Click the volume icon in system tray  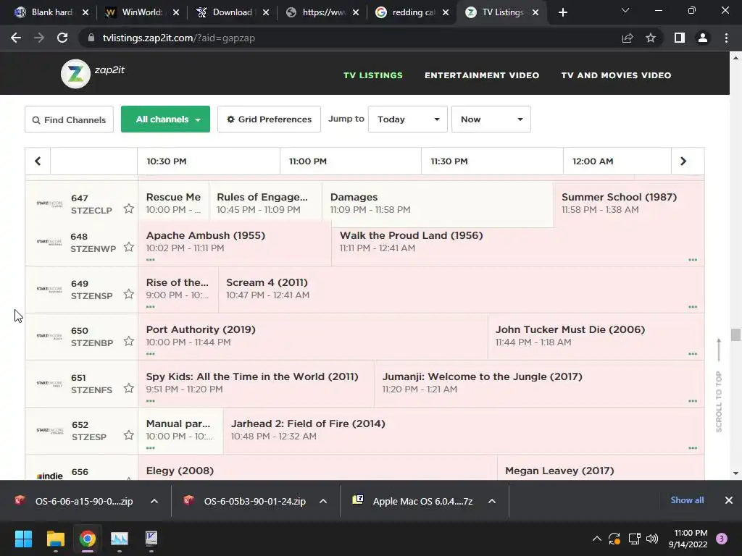[x=652, y=539]
